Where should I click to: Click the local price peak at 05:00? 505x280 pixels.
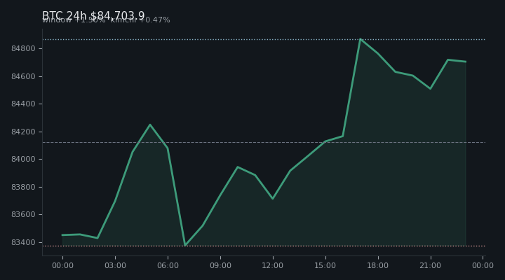(150, 125)
